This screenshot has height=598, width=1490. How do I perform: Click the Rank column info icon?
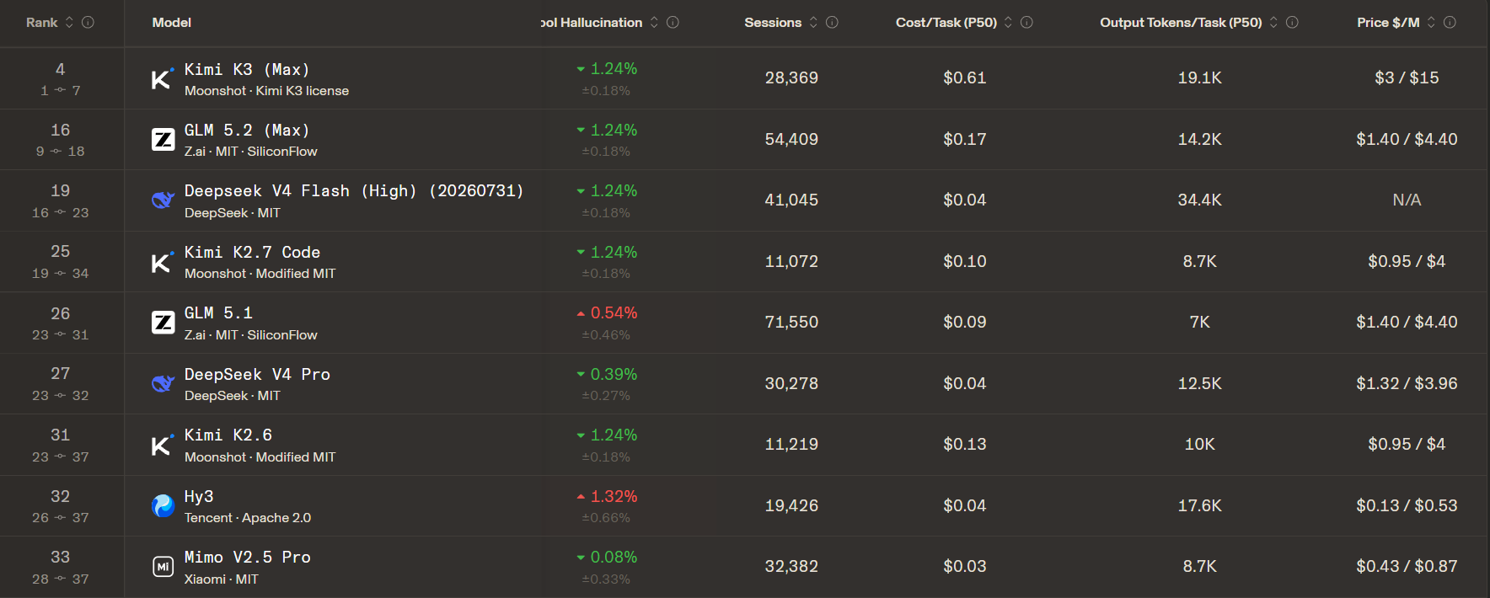tap(88, 23)
